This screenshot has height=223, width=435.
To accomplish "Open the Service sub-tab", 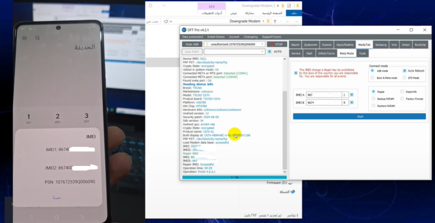I will [x=296, y=54].
